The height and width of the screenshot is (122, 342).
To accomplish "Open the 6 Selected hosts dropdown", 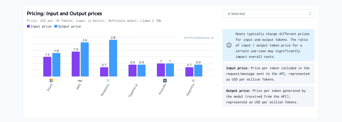I will click(x=268, y=14).
